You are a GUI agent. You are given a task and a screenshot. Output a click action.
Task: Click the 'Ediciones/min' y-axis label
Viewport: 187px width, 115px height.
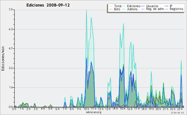[x=3, y=58]
